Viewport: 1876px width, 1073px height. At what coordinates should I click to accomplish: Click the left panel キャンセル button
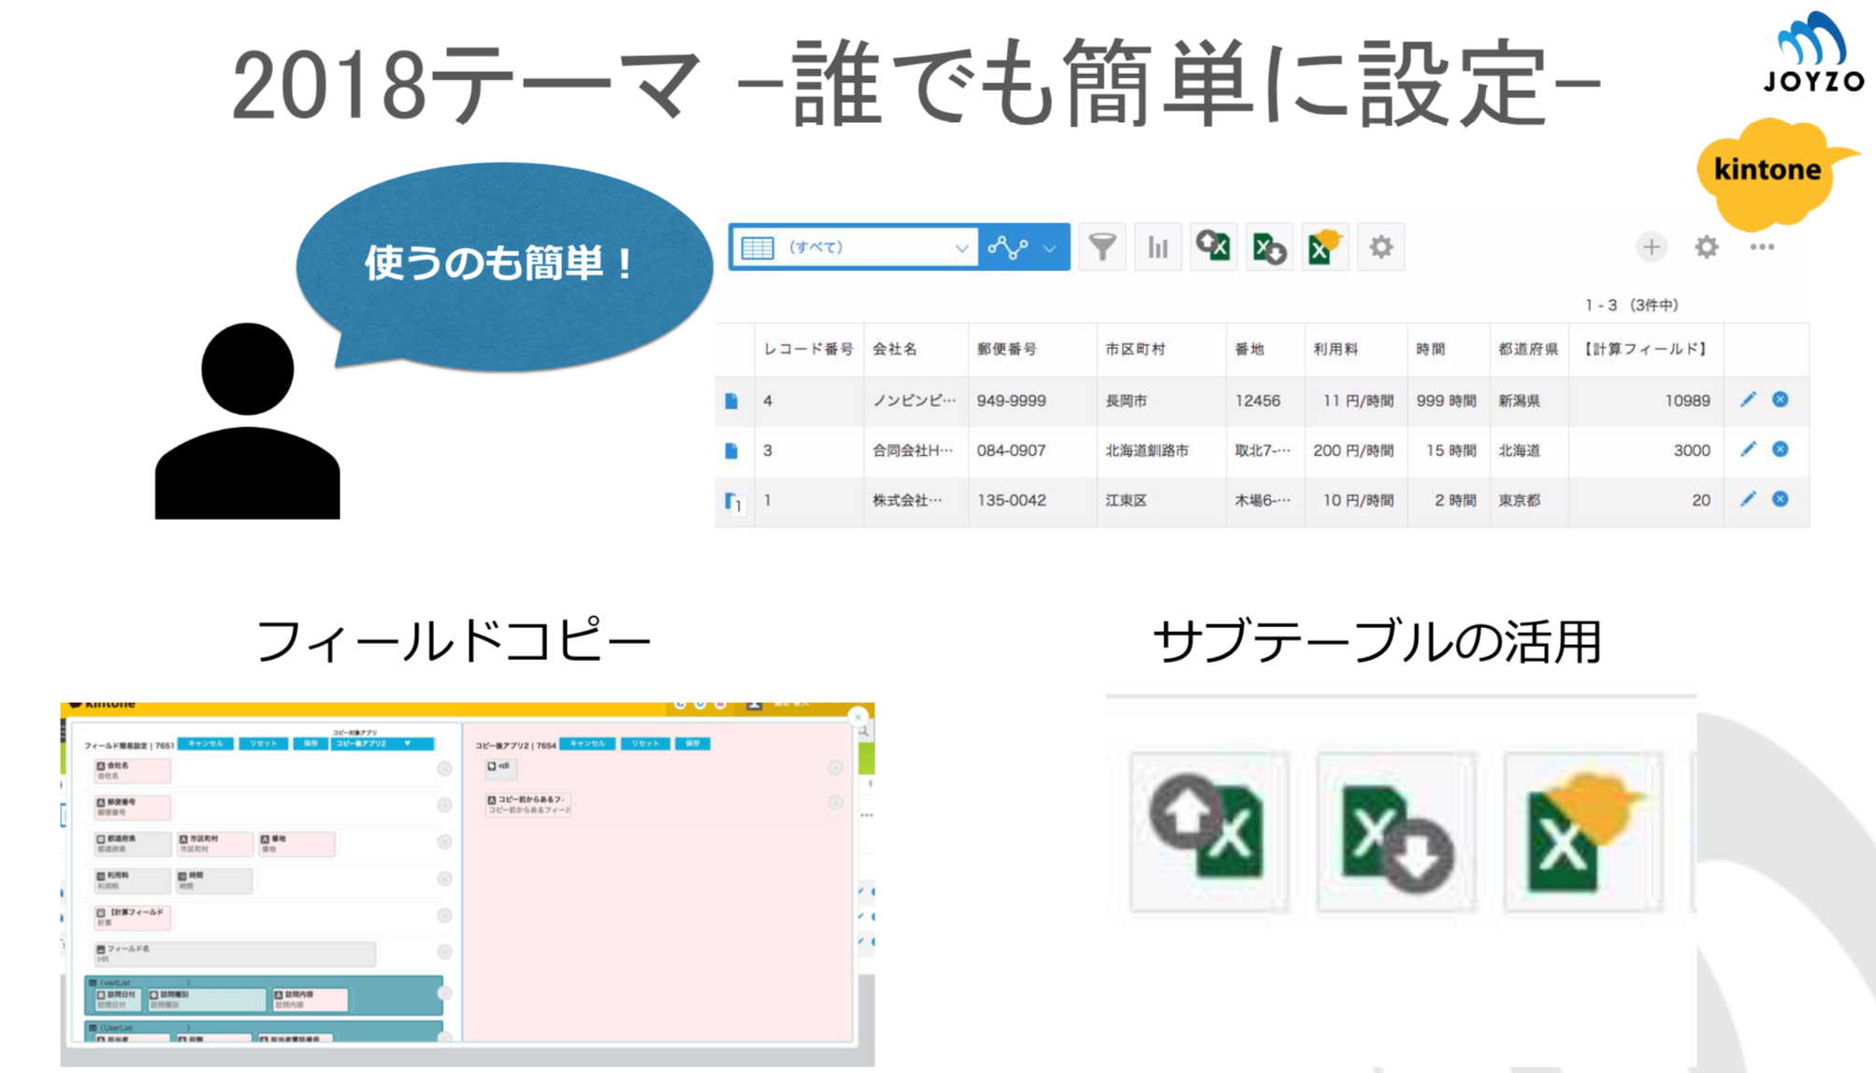coord(206,744)
